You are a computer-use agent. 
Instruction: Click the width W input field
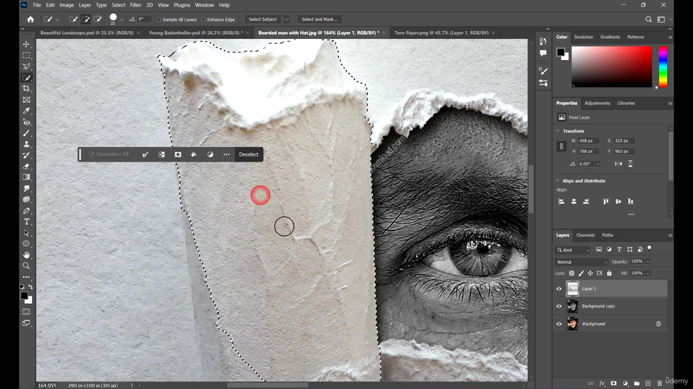click(x=589, y=141)
